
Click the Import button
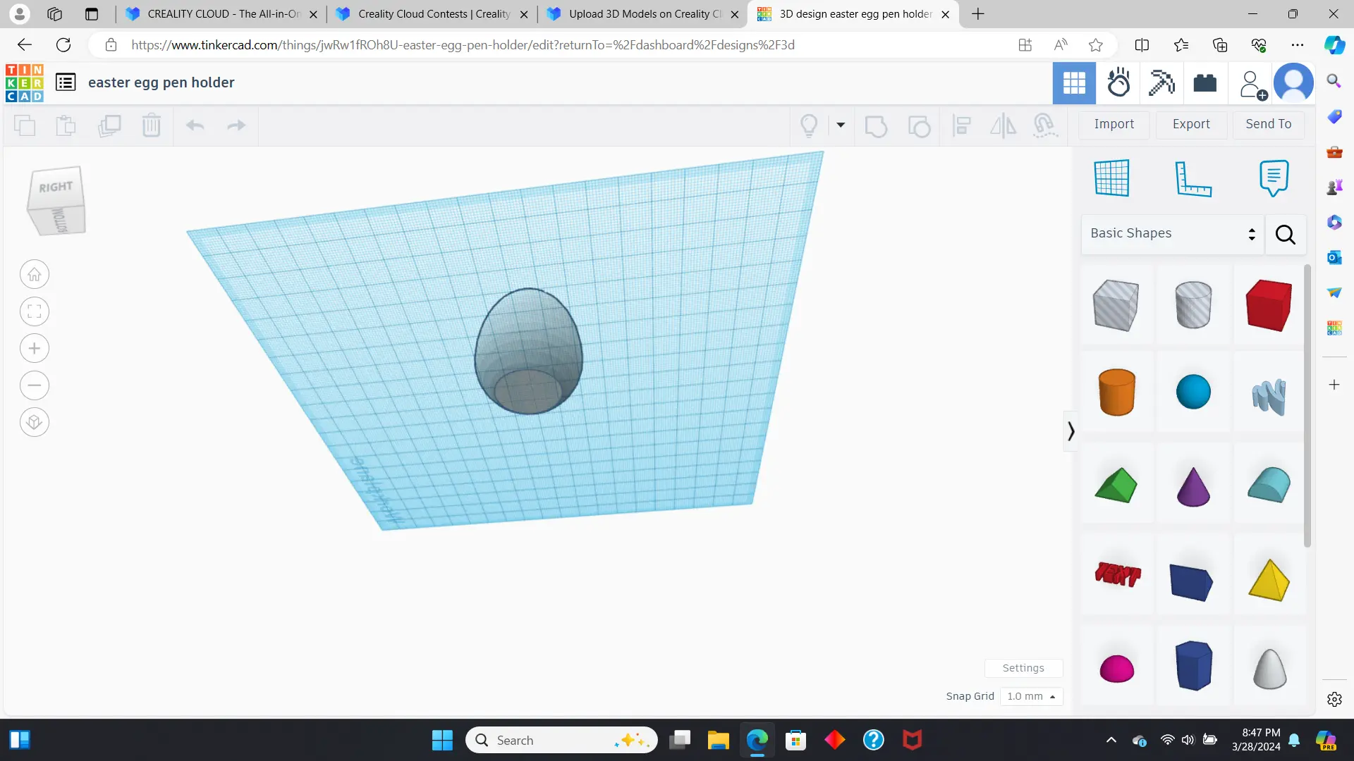[x=1114, y=124]
